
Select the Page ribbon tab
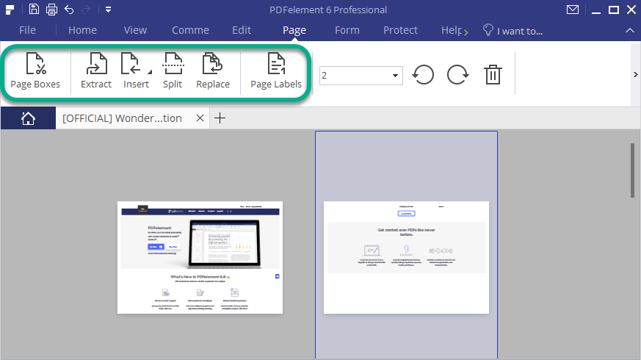coord(294,30)
